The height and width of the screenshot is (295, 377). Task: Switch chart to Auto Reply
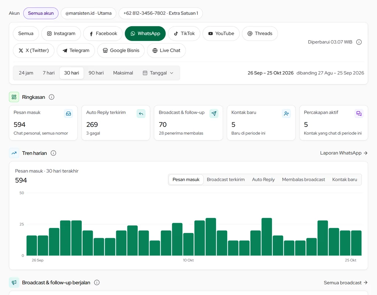(263, 180)
